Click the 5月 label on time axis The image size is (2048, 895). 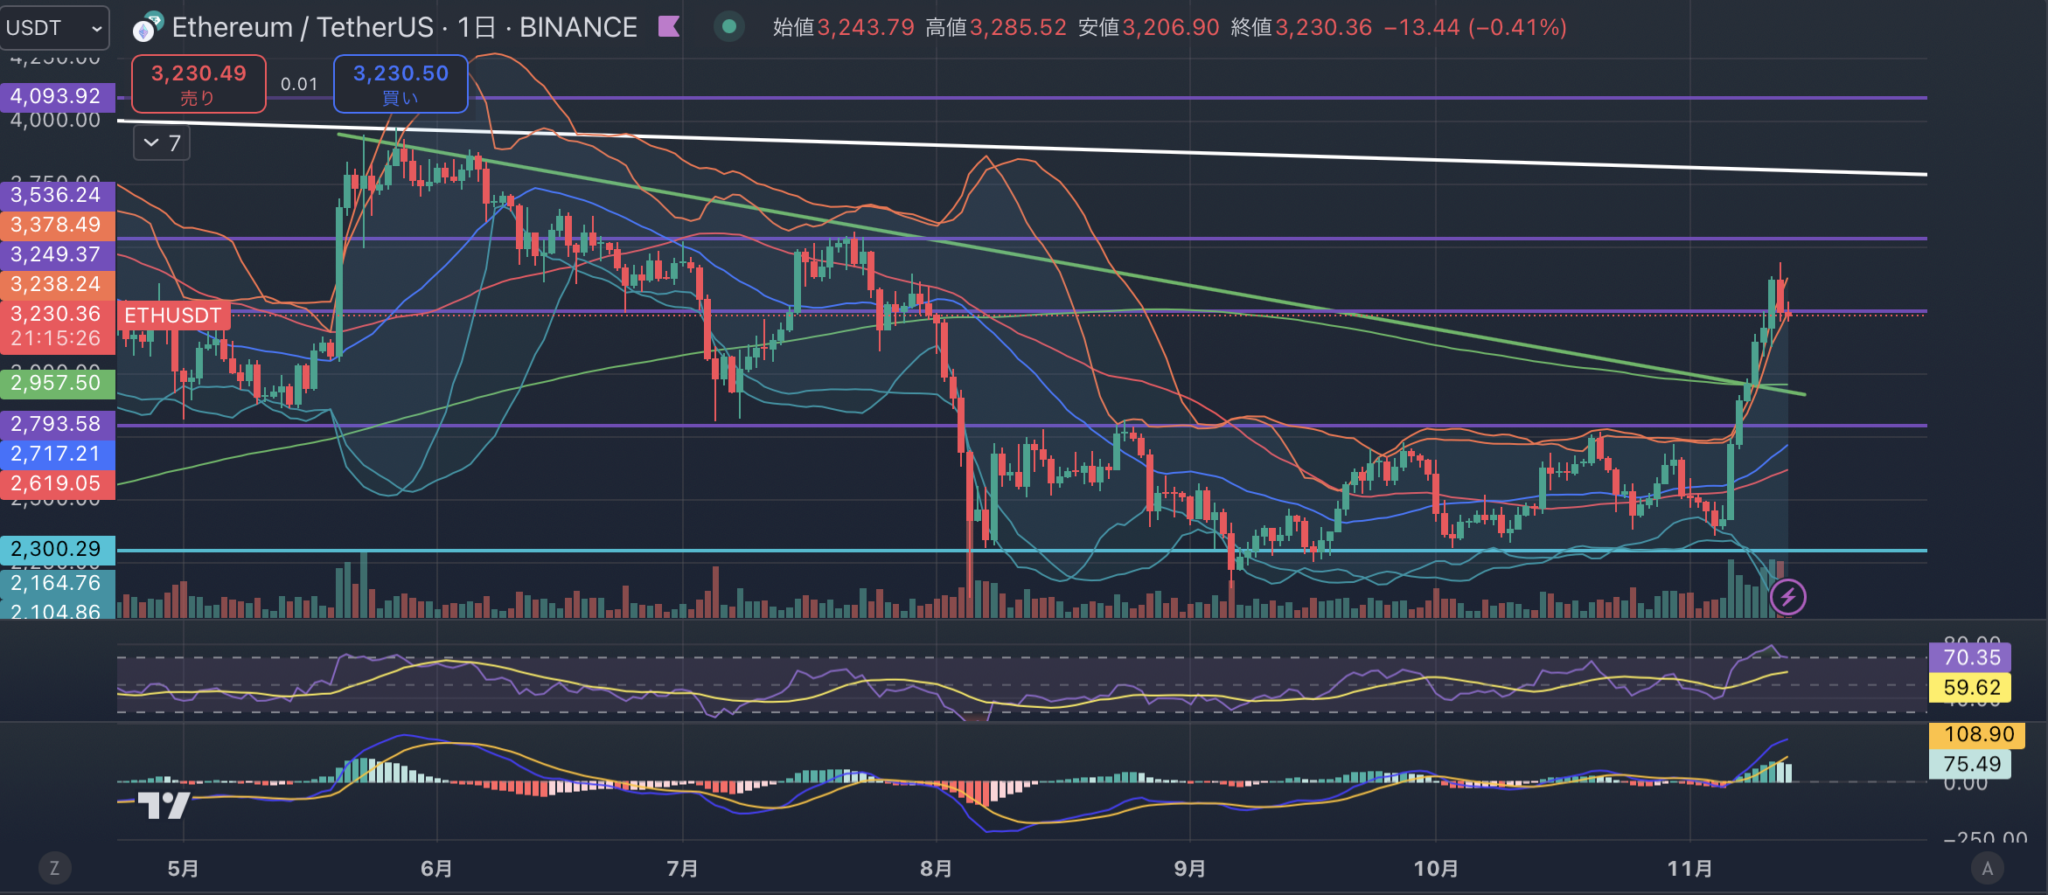coord(183,869)
